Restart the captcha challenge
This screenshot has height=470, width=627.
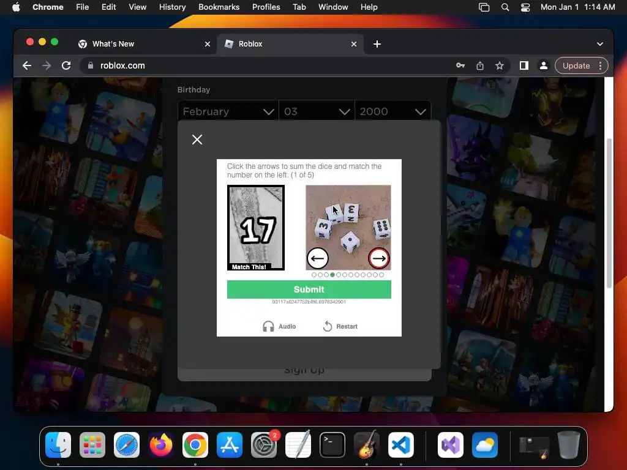pos(340,327)
